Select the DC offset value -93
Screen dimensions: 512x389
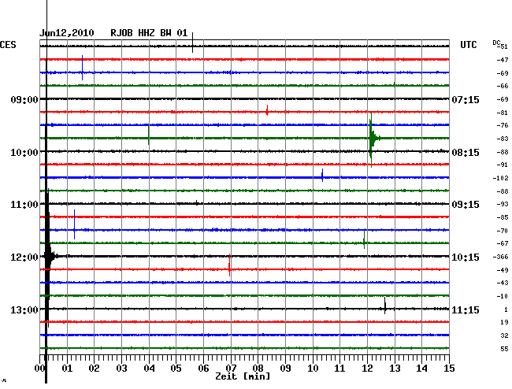pyautogui.click(x=503, y=204)
